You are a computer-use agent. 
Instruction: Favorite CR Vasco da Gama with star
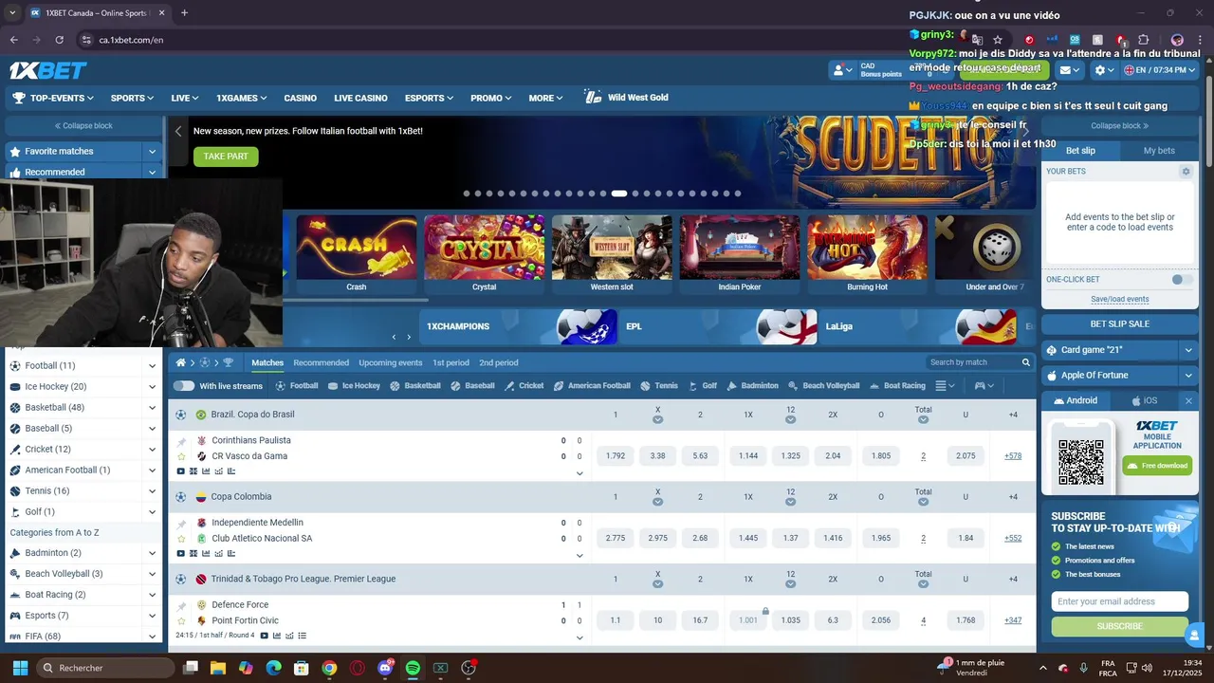coord(181,456)
